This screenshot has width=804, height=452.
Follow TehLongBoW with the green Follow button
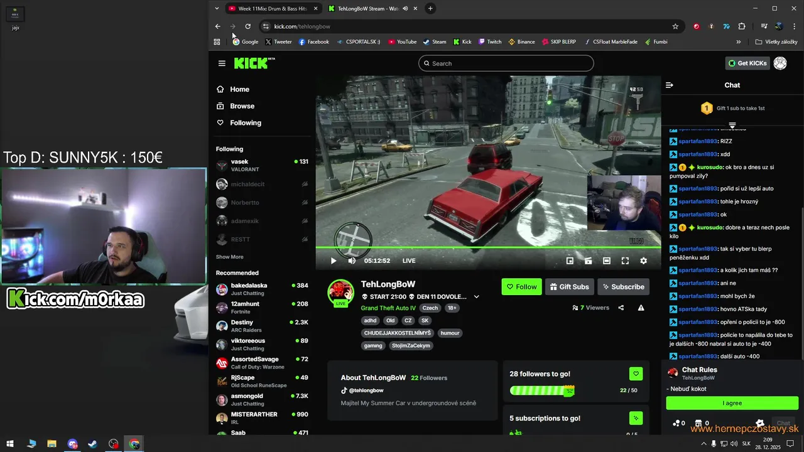tap(521, 287)
